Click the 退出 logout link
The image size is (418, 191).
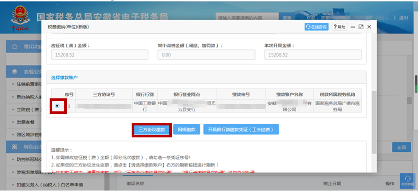[403, 18]
